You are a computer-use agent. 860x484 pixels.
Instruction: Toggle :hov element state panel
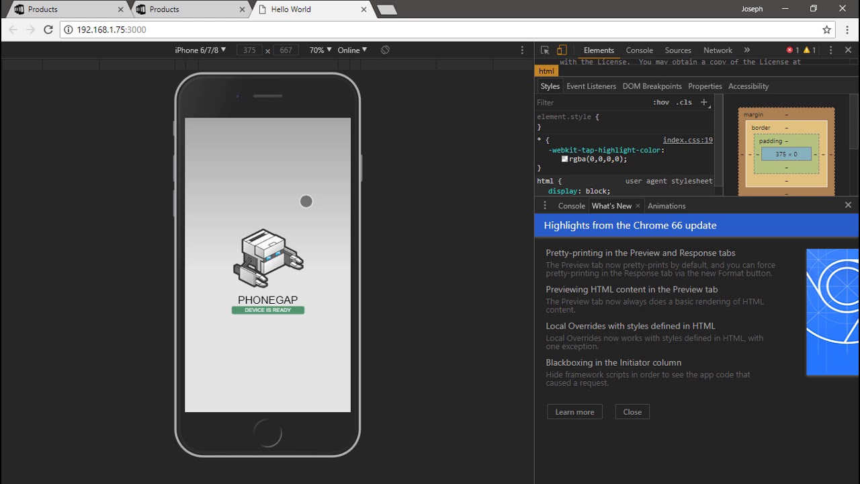click(661, 102)
